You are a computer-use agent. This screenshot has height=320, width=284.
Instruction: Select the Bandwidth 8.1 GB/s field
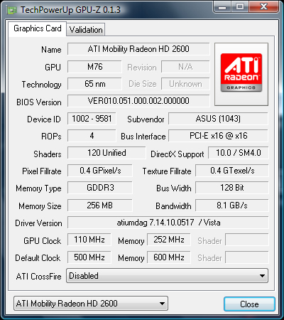[x=232, y=206]
